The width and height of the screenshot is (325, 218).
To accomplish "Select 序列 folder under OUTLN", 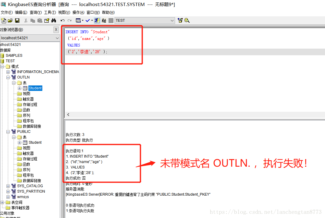I will point(27,115).
